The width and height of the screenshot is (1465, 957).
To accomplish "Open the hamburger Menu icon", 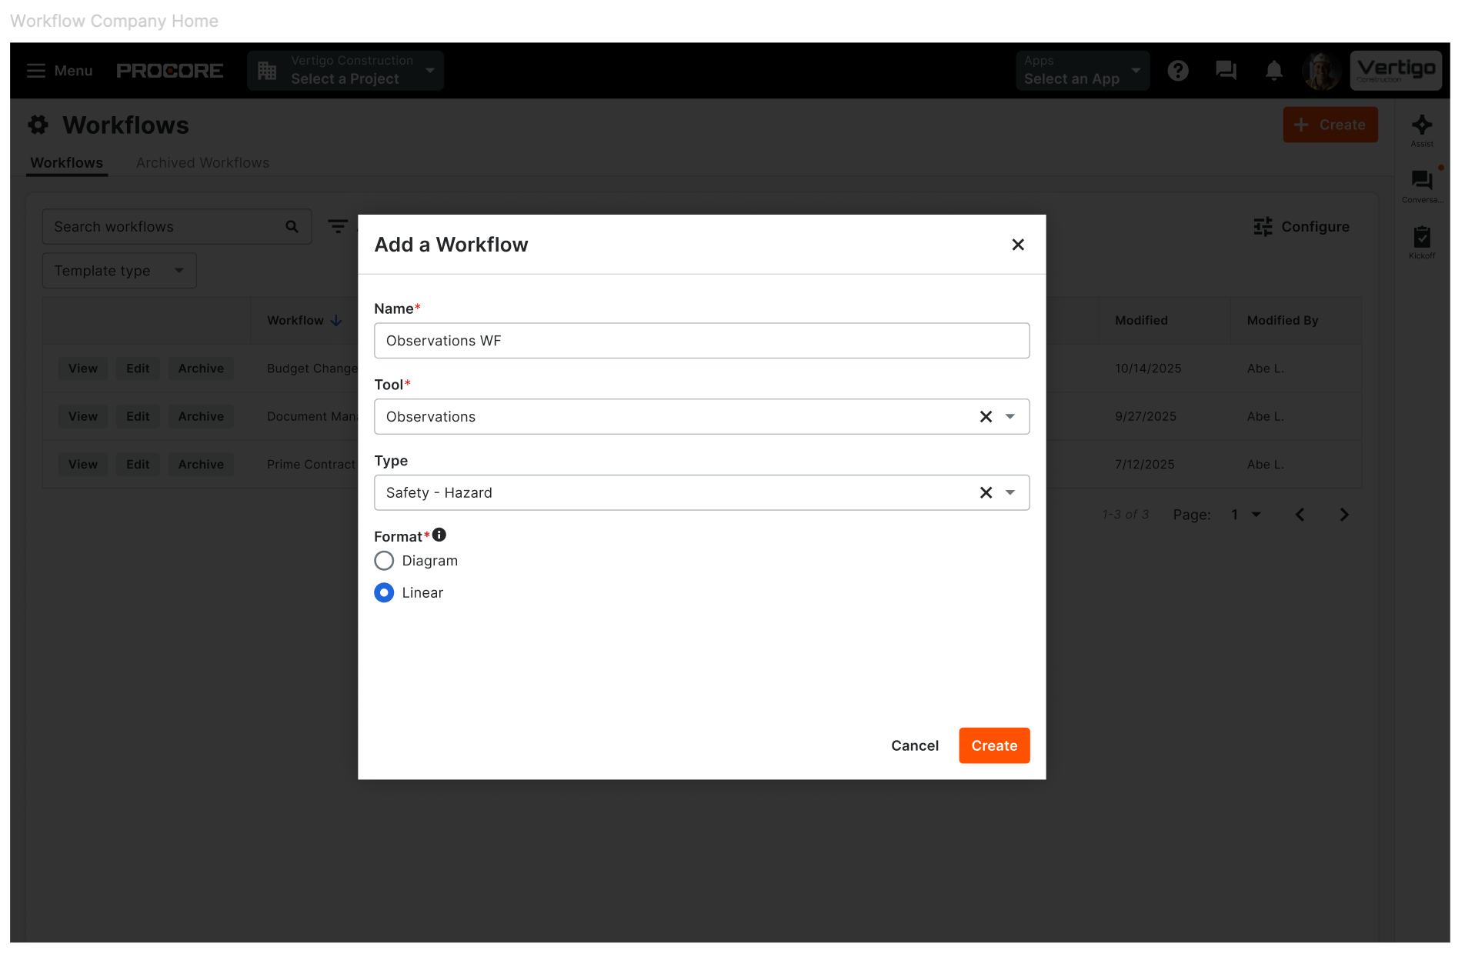I will [x=36, y=71].
